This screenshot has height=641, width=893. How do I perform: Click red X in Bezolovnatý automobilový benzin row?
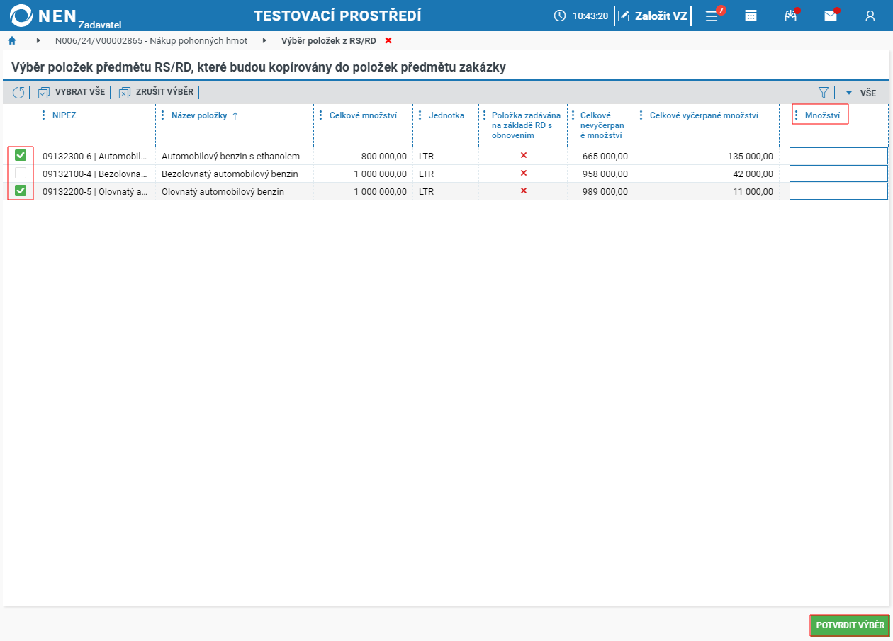(x=524, y=173)
